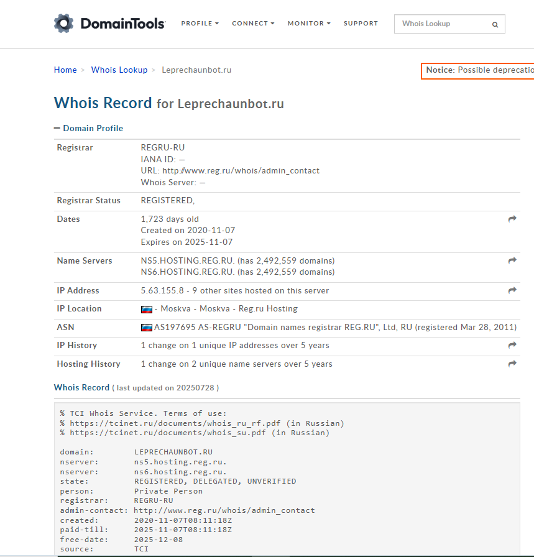Click the Registrar row label
The height and width of the screenshot is (557, 534).
[75, 147]
